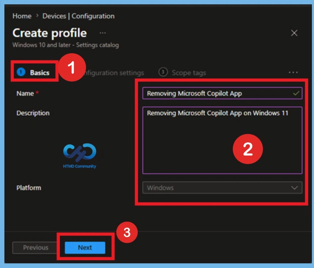Close the Create profile pane
The width and height of the screenshot is (314, 268).
click(x=294, y=33)
